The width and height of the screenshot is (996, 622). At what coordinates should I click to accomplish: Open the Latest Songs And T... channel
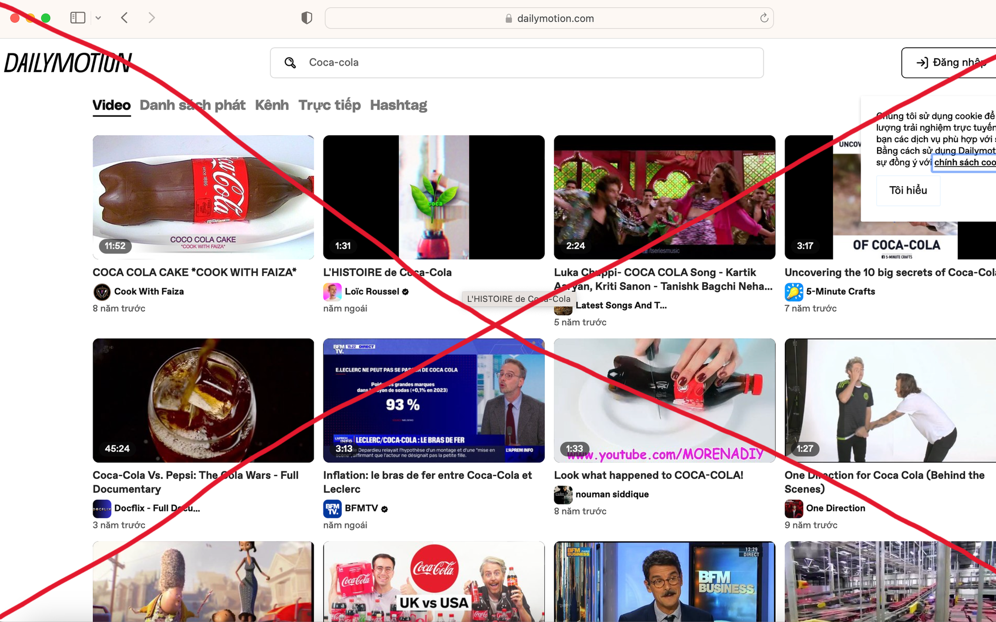[621, 306]
